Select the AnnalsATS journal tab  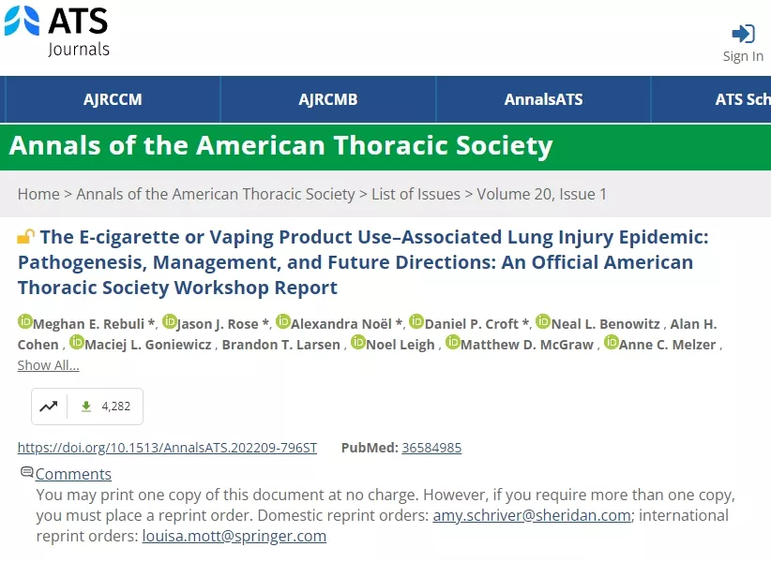[543, 99]
